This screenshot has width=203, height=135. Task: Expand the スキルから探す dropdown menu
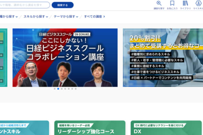[35, 16]
